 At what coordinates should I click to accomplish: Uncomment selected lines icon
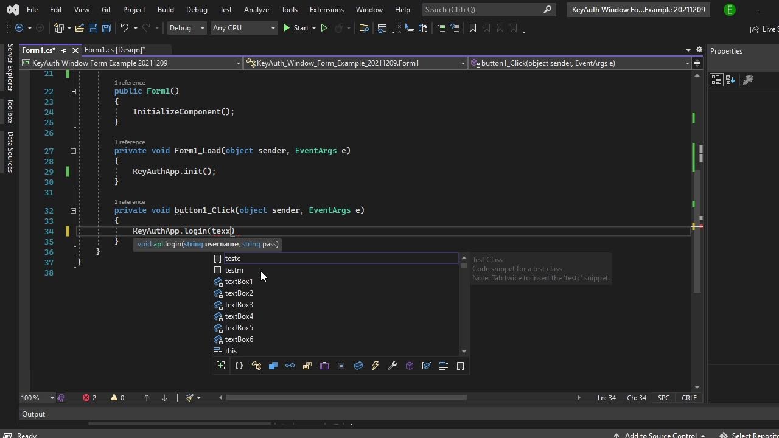(x=454, y=28)
